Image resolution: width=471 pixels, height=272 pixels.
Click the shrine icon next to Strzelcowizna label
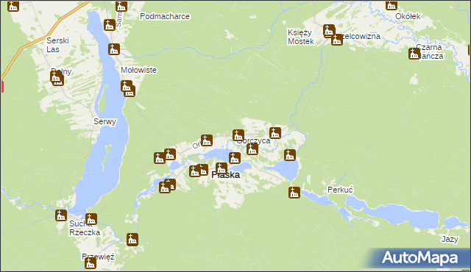point(337,40)
